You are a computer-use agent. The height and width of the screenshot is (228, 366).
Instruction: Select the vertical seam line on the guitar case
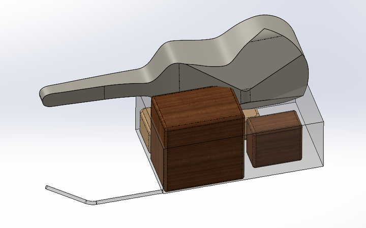[180, 76]
